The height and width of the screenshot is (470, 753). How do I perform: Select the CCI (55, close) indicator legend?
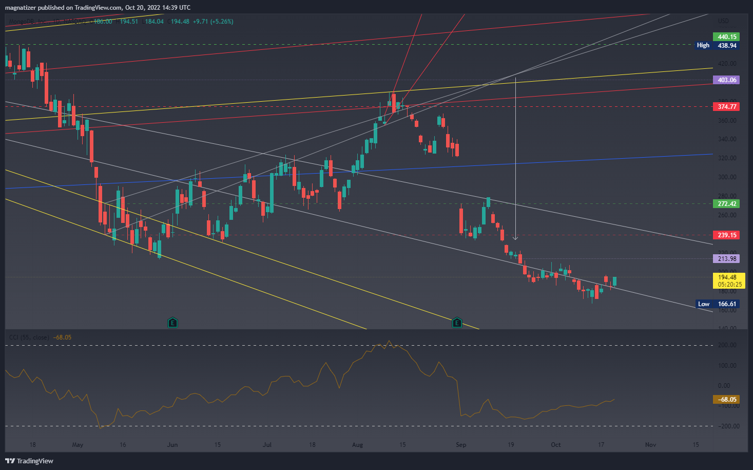coord(29,337)
